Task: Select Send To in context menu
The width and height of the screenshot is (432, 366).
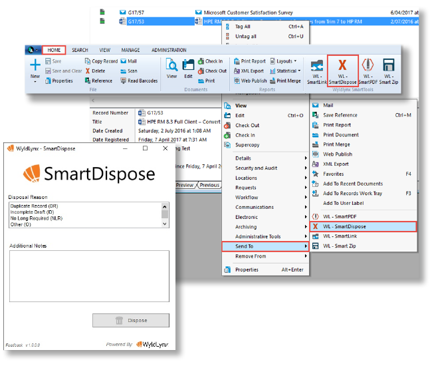Action: point(266,246)
